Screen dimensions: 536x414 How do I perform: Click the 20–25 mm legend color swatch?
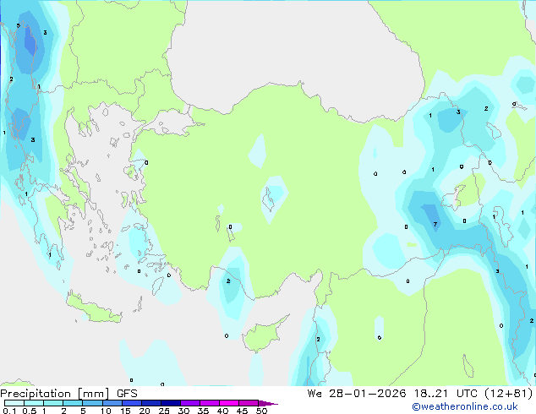tap(151, 403)
